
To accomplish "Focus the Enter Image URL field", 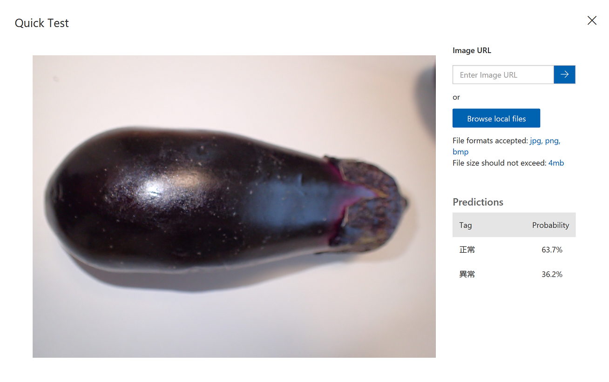I will 503,74.
